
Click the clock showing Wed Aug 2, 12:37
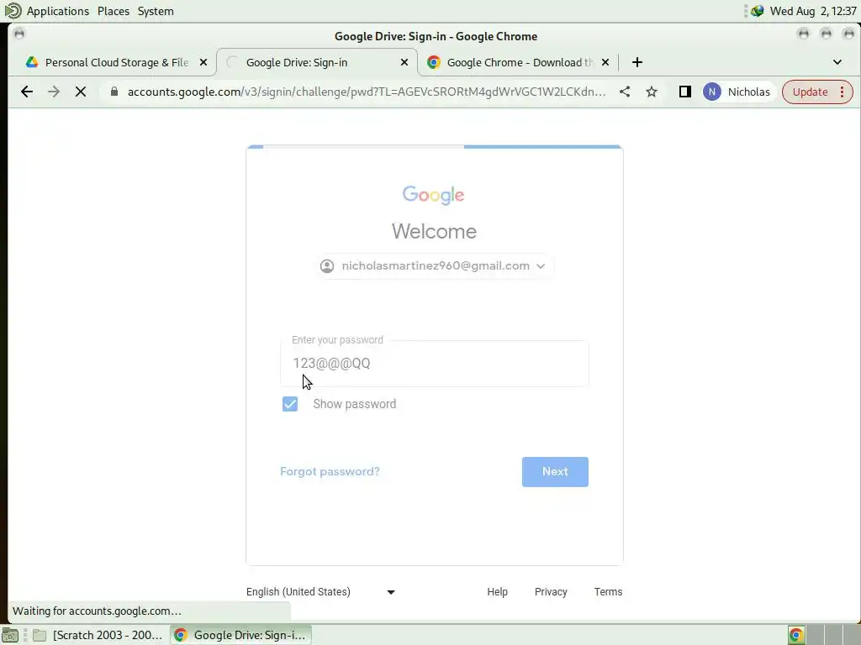click(x=813, y=11)
